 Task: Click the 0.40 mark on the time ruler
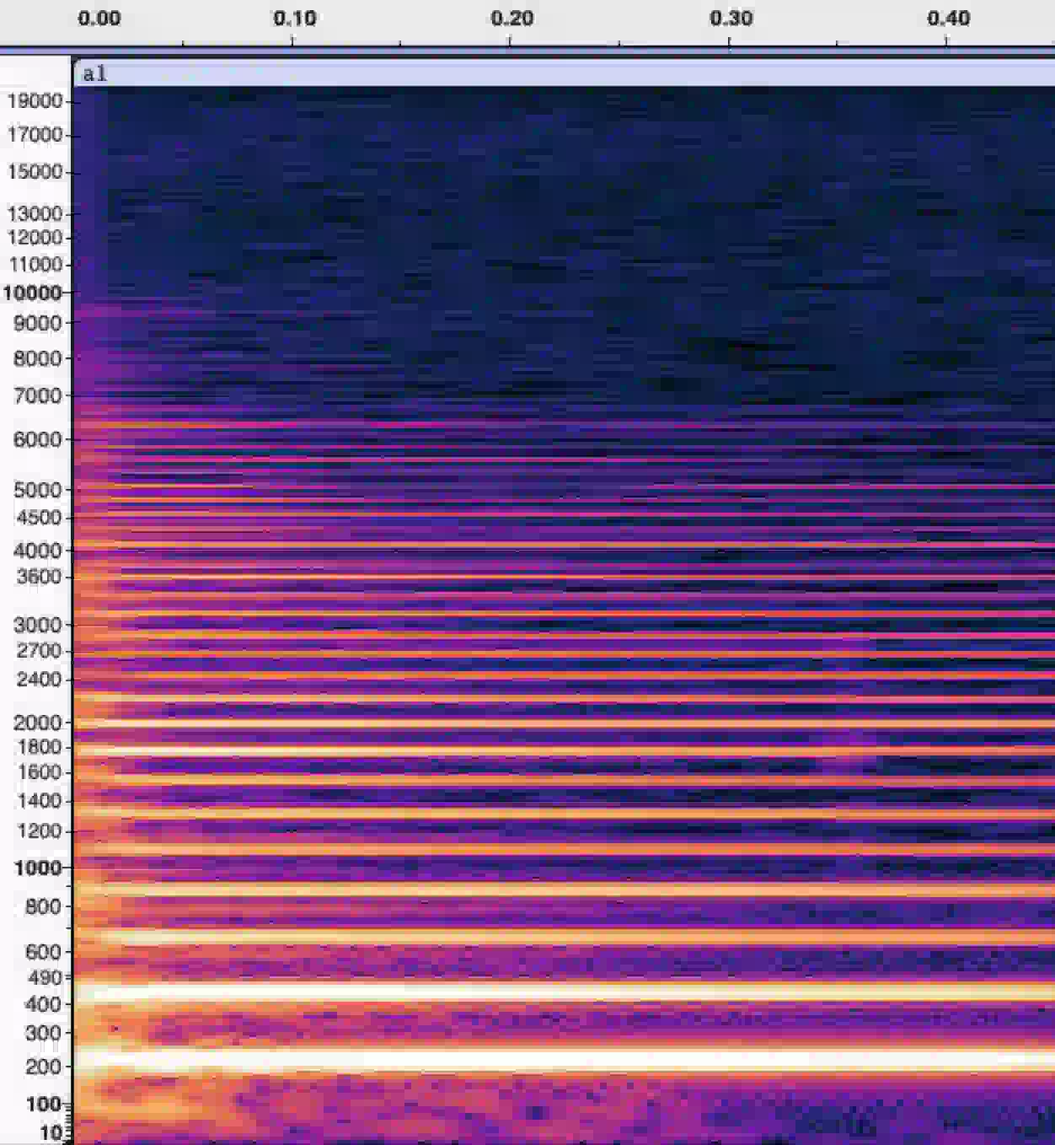point(948,19)
